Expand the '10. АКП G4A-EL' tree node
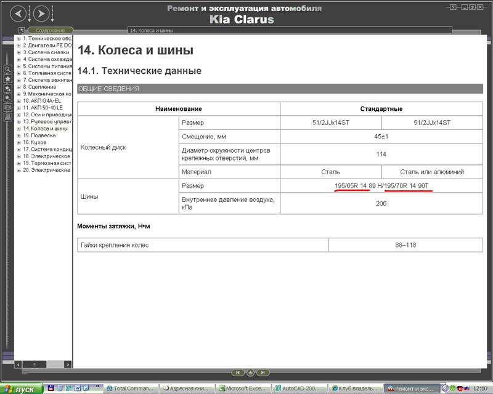 coord(18,100)
